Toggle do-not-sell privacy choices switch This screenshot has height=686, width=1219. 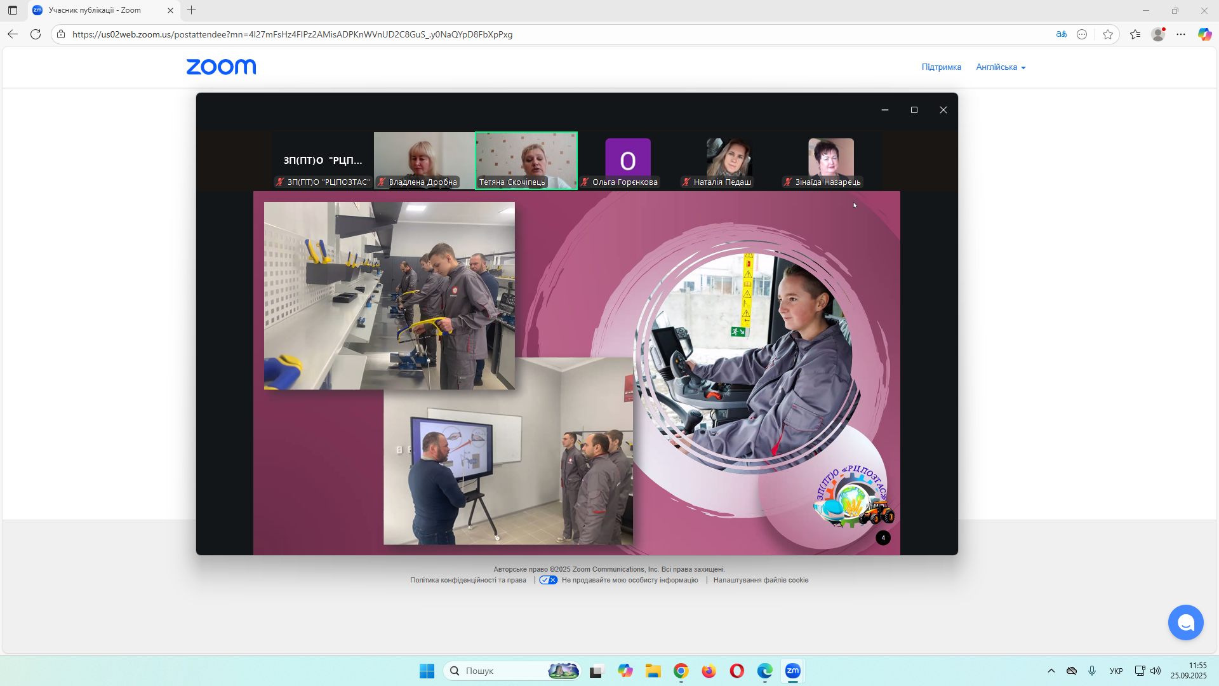pos(549,580)
